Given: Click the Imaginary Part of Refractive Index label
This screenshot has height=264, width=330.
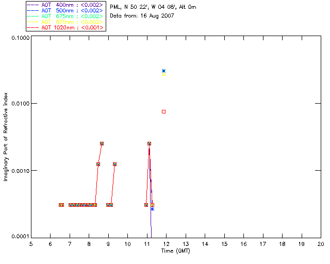Looking at the screenshot, I should (6, 137).
